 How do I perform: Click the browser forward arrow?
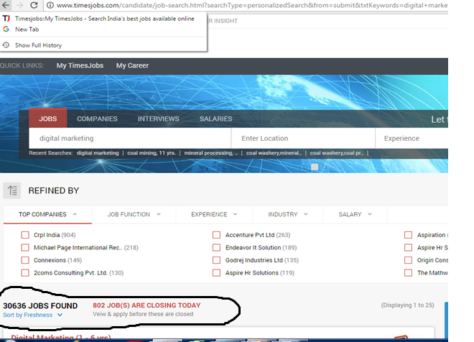pyautogui.click(x=19, y=5)
